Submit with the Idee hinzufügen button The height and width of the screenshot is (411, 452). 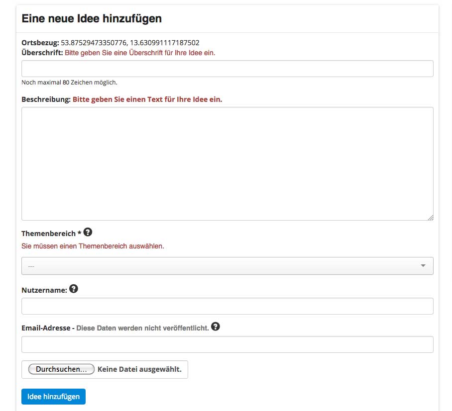(53, 397)
